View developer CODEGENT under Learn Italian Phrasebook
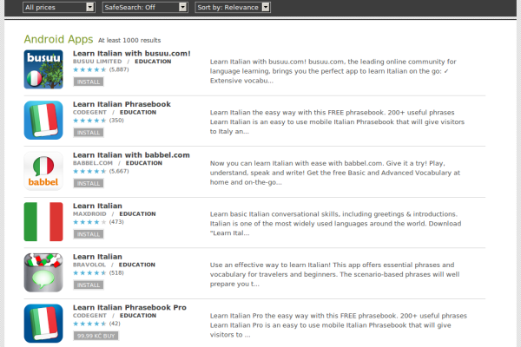This screenshot has height=347, width=521. pos(89,112)
